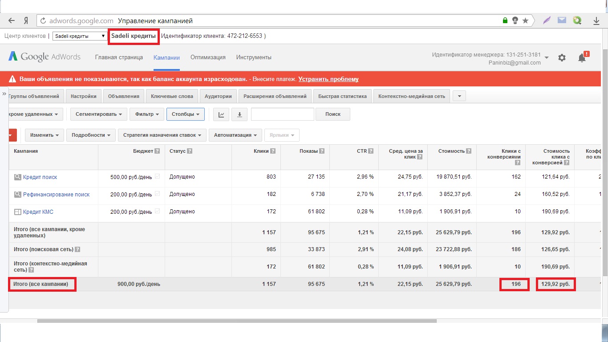Open the Рефинансирование поиск campaign link
The height and width of the screenshot is (342, 608).
coord(57,194)
